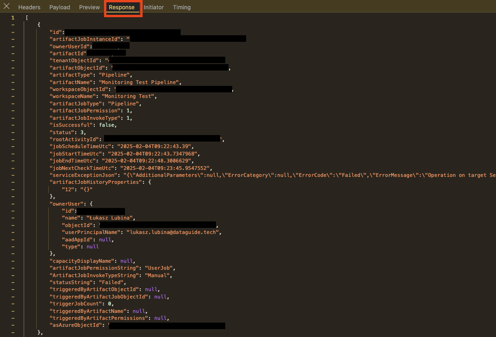Click the "Failed" statusString value
This screenshot has height=337, width=496.
pos(111,282)
